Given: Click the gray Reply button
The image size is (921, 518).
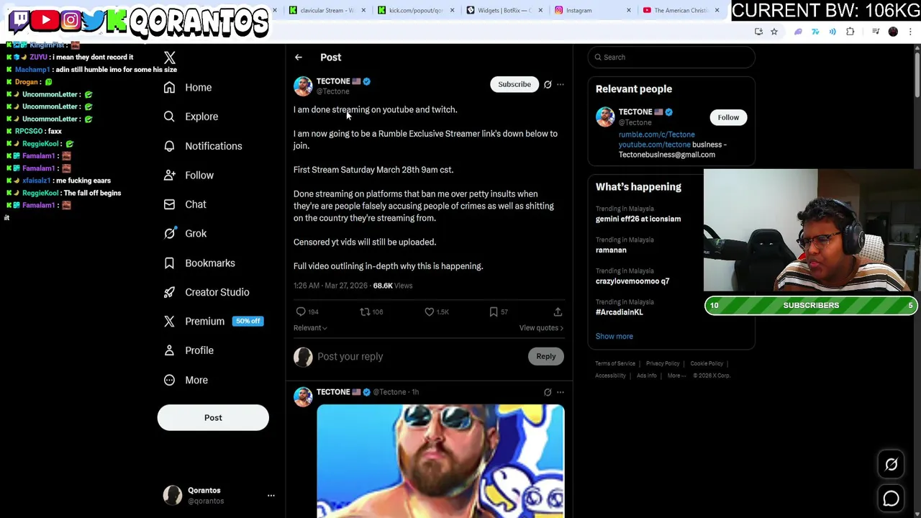Looking at the screenshot, I should point(546,356).
